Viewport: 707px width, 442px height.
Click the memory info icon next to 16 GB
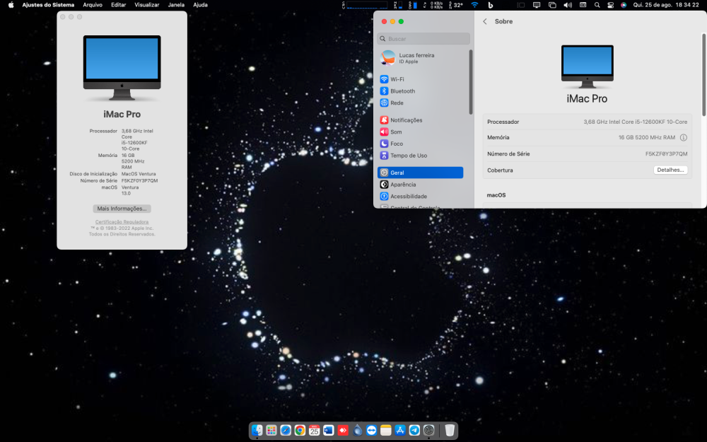pos(684,138)
